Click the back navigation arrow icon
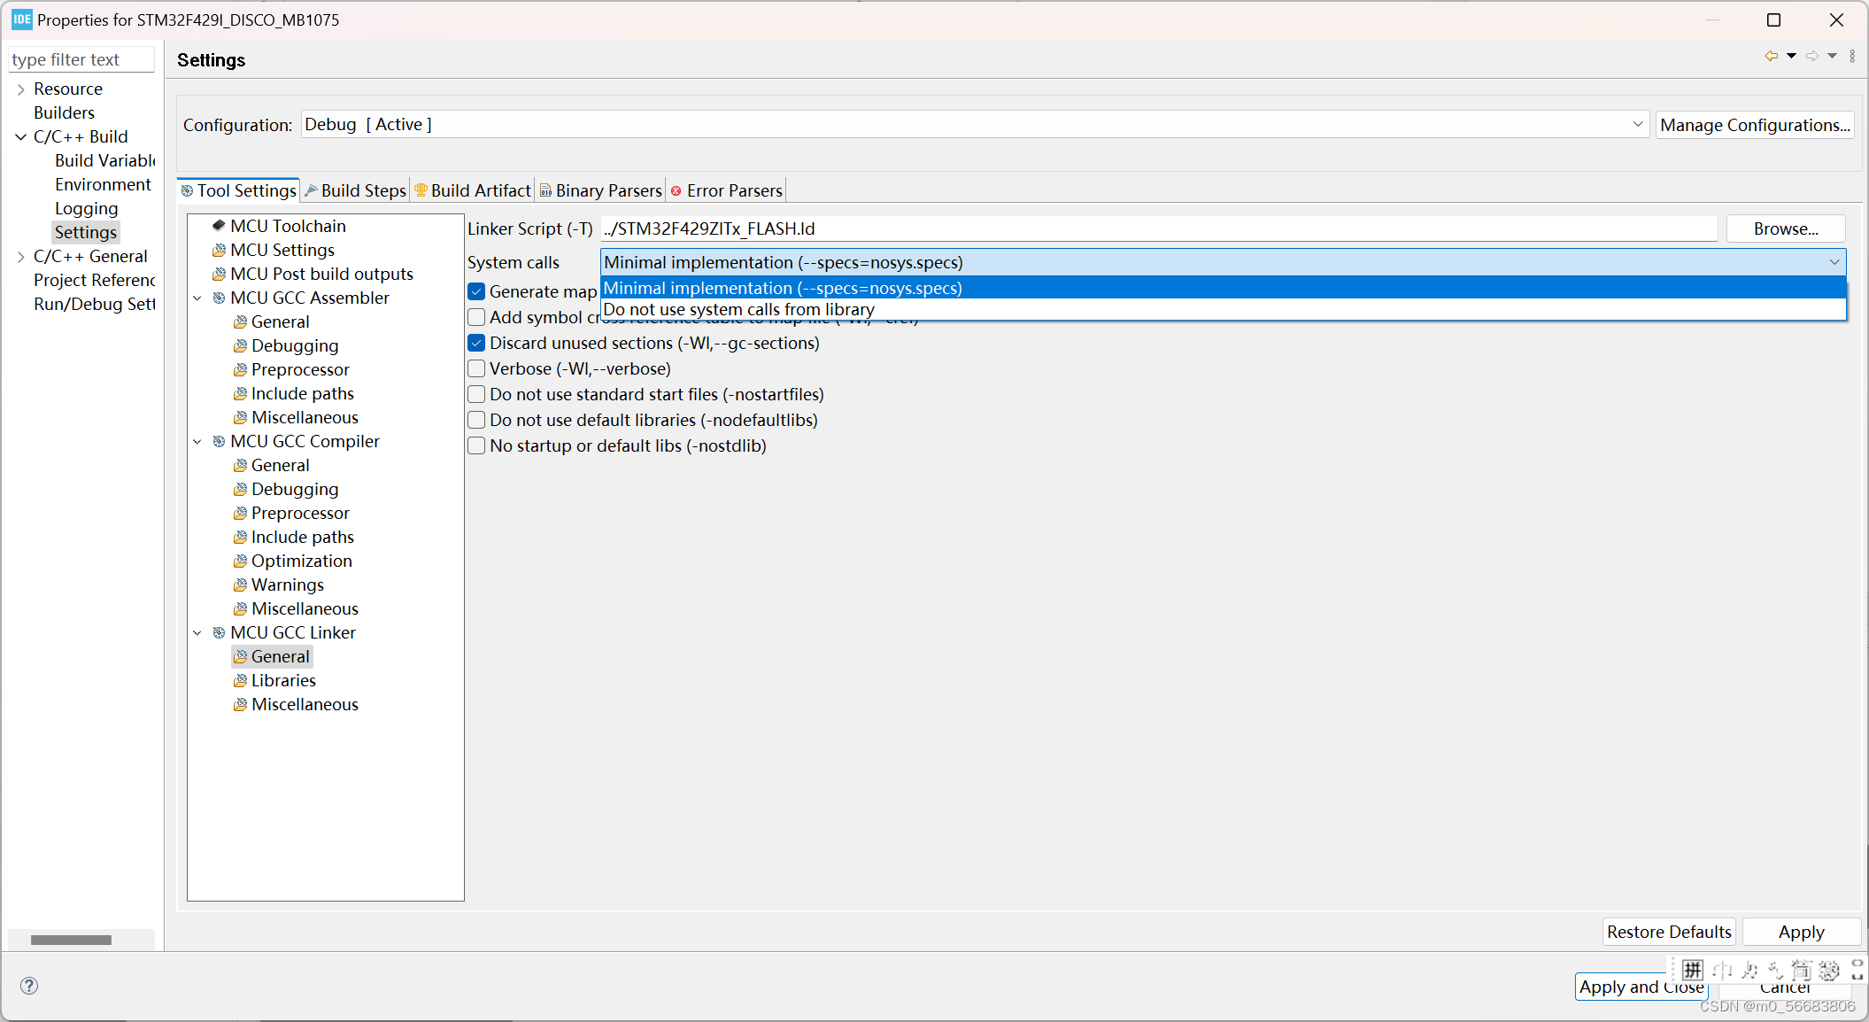The width and height of the screenshot is (1869, 1022). pyautogui.click(x=1771, y=56)
